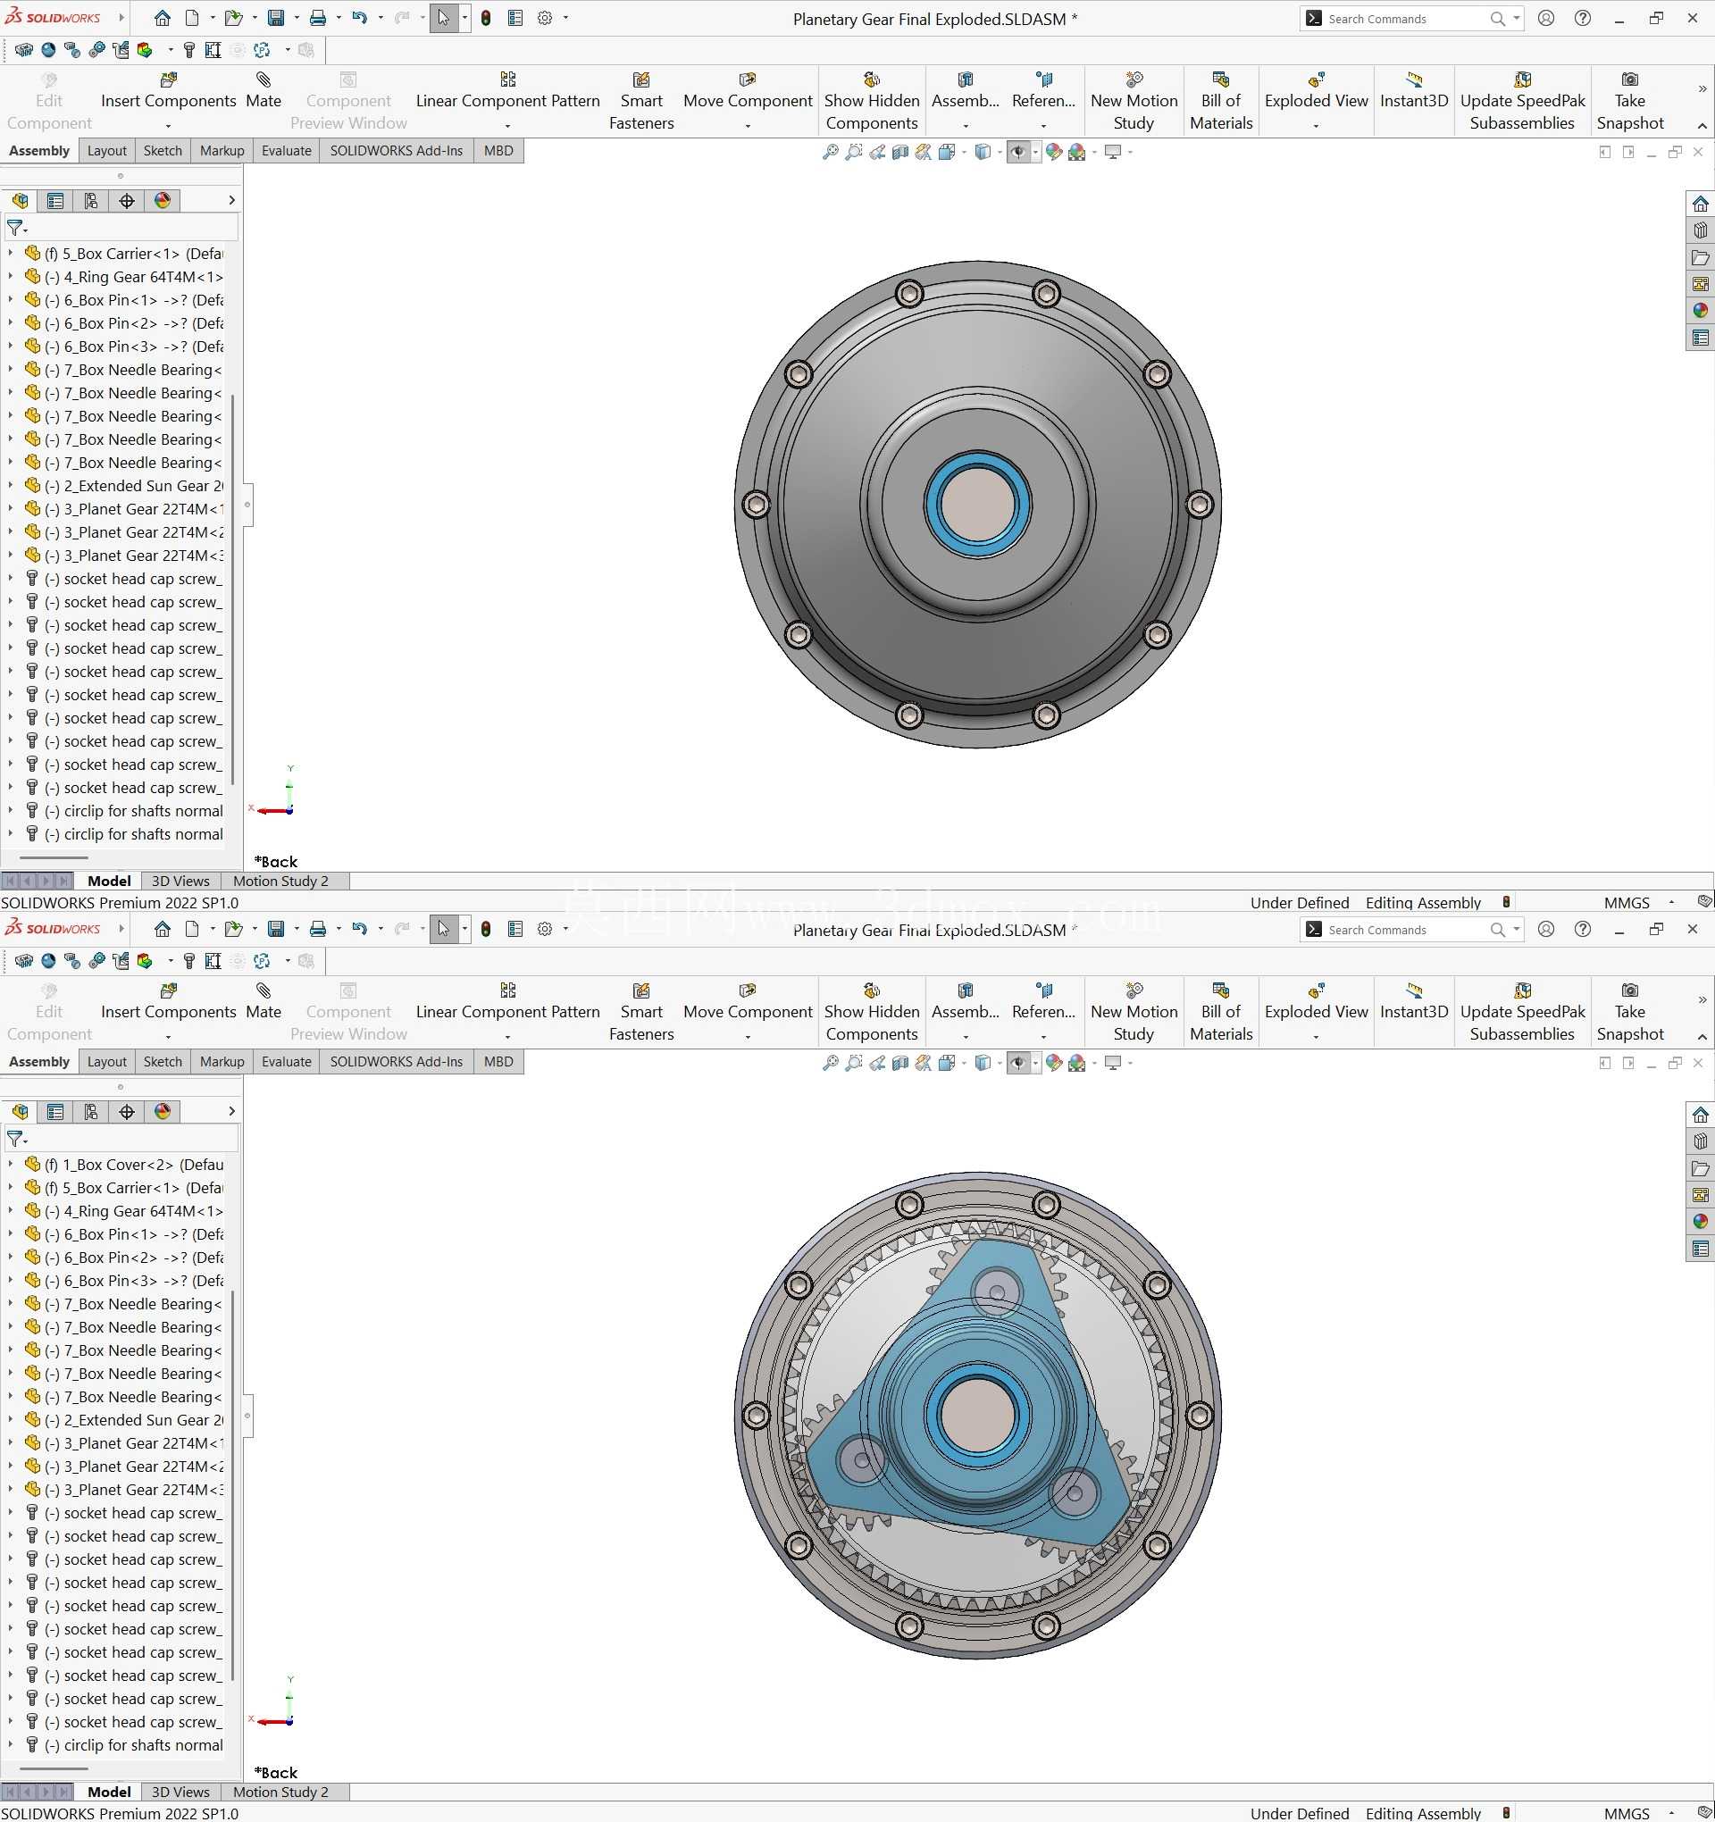Expand manager panel tabs arrow, bottom window
Viewport: 1715px width, 1822px height.
[x=231, y=1112]
